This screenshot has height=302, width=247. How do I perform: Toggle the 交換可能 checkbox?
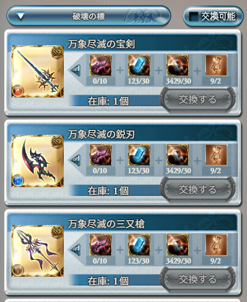(x=194, y=16)
